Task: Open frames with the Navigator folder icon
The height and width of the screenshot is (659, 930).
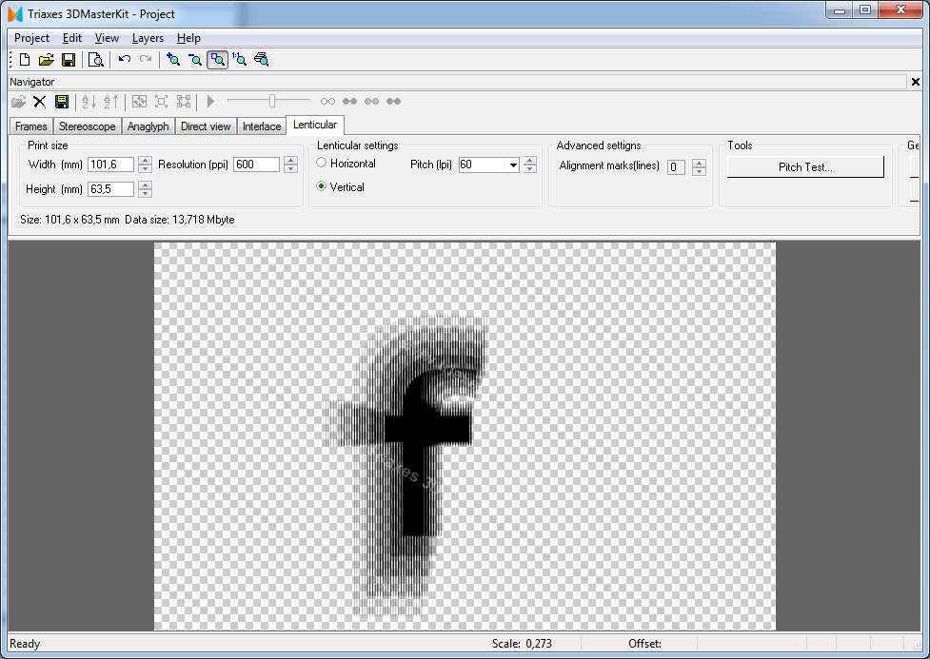Action: pos(18,102)
